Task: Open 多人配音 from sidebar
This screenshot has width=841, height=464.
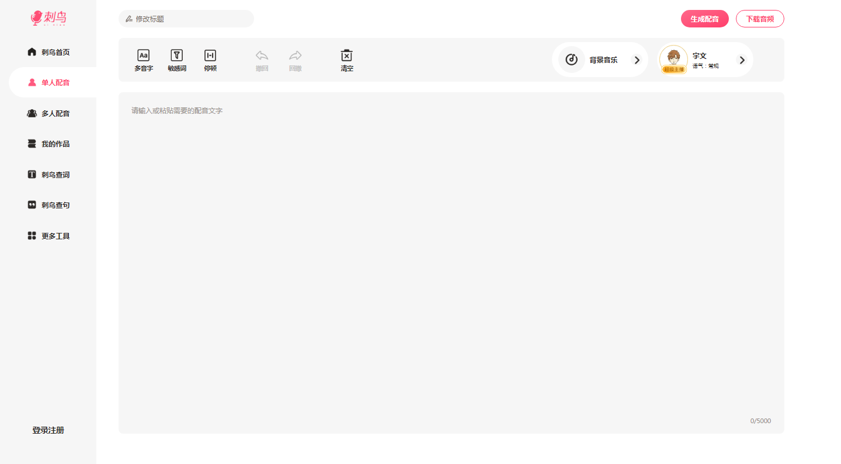Action: 49,113
